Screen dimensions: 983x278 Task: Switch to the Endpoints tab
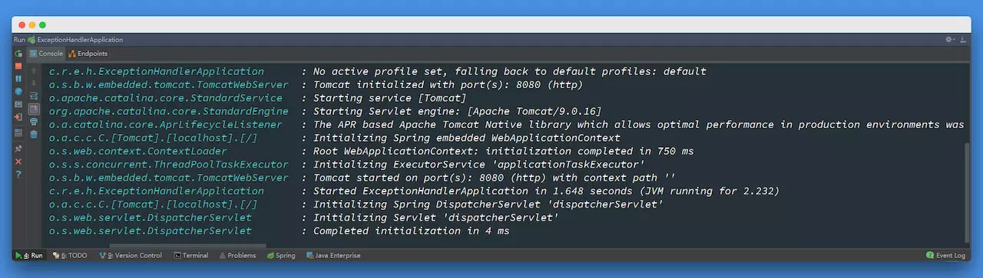tap(88, 54)
